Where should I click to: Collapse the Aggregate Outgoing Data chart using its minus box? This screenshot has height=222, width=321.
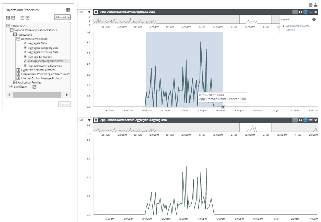tap(96, 120)
